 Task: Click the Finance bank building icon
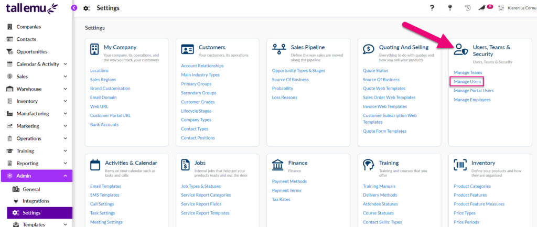[277, 165]
